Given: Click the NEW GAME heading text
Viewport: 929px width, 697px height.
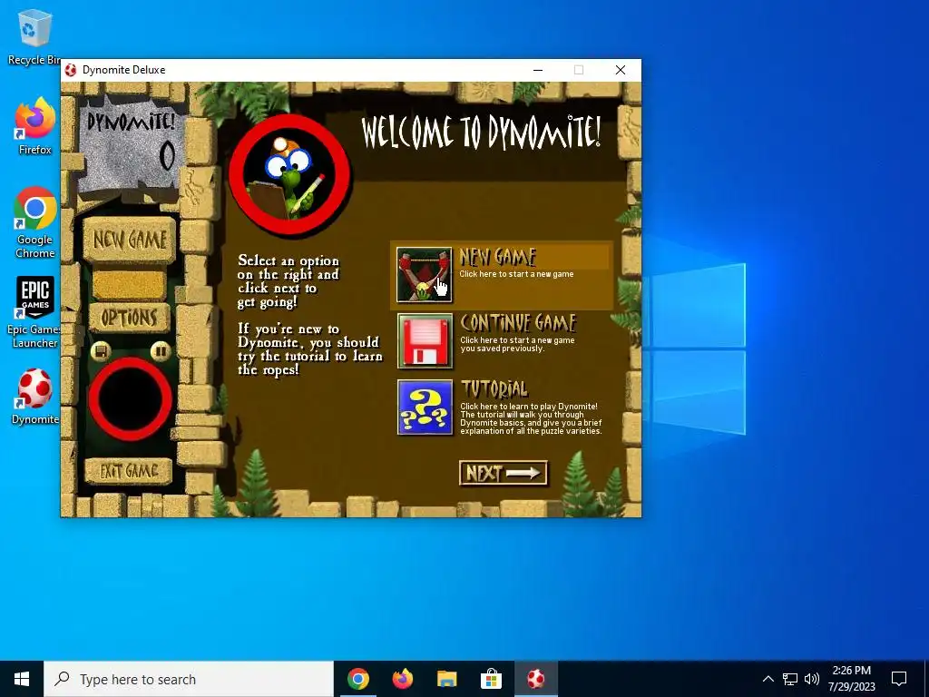Looking at the screenshot, I should point(498,257).
